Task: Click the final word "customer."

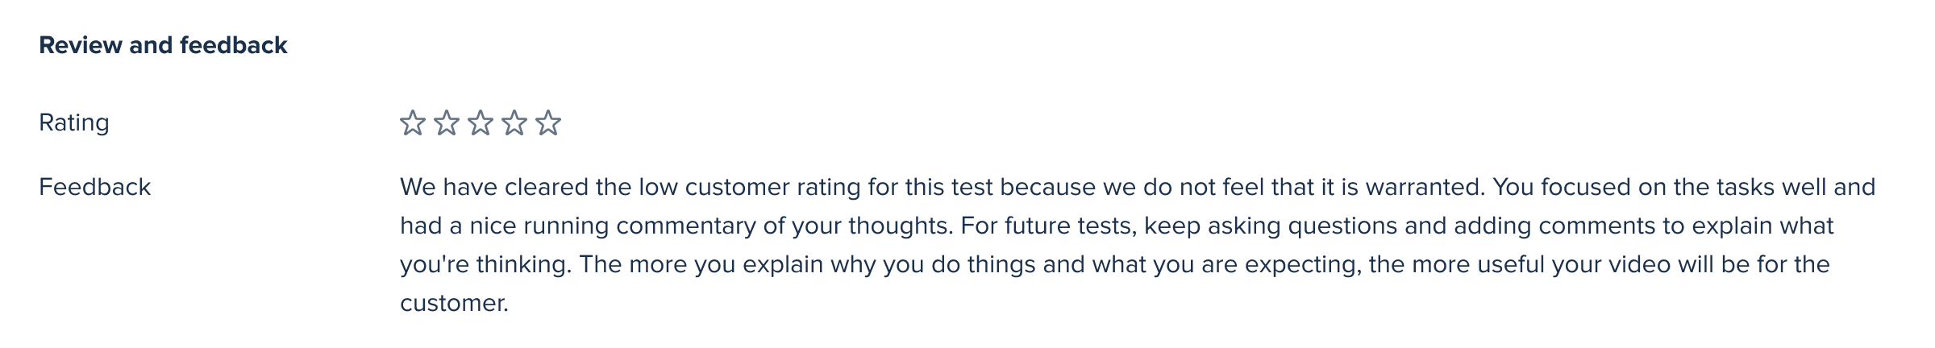Action: 455,303
